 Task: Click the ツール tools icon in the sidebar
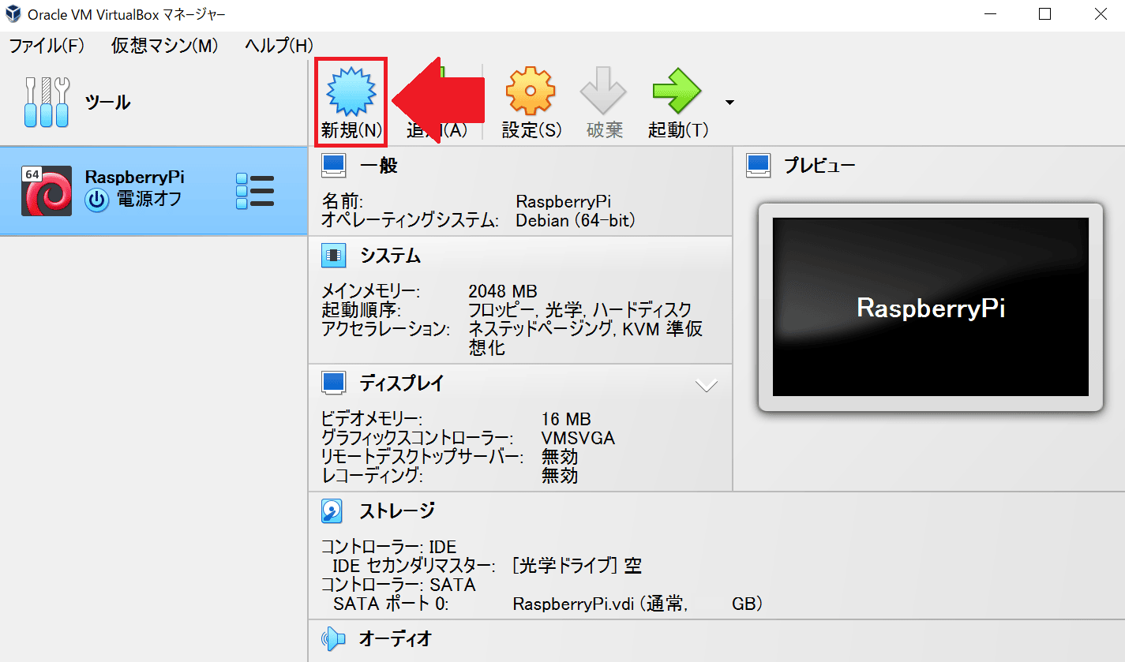point(47,103)
